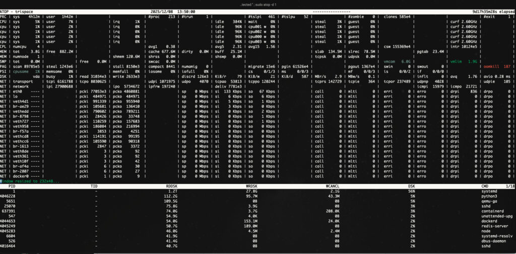Select the dockerd process name
The height and width of the screenshot is (254, 516).
[x=489, y=220]
